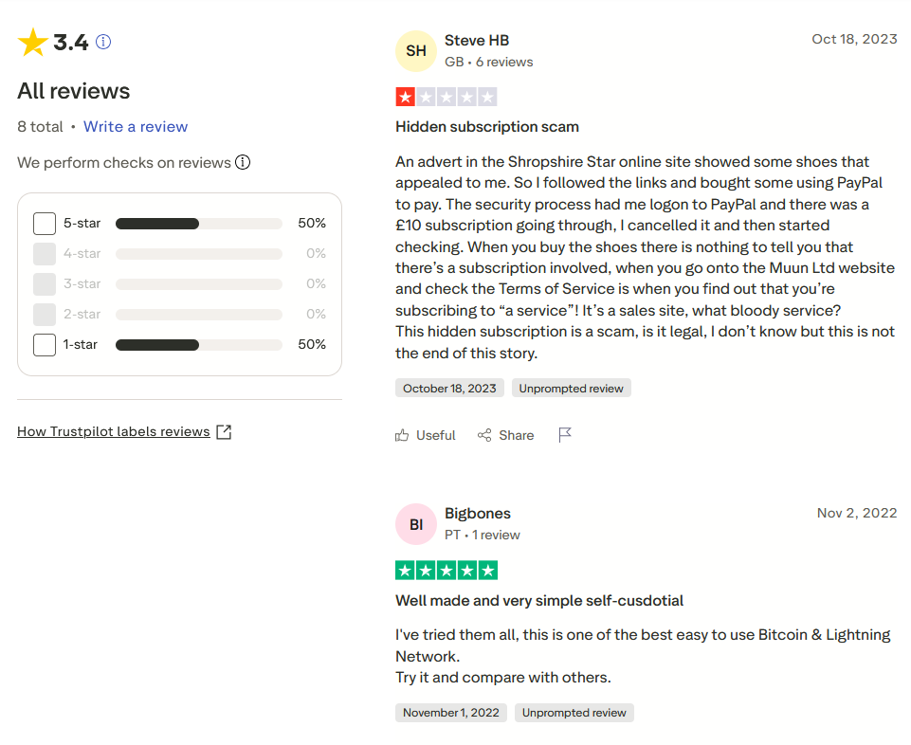This screenshot has width=911, height=745.
Task: Open How Trustpilot labels reviews link
Action: tap(114, 432)
